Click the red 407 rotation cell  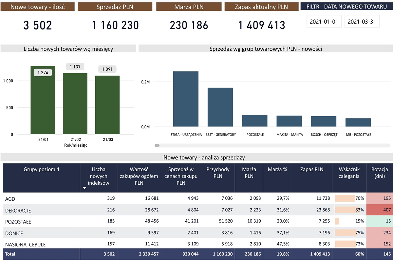coord(380,210)
